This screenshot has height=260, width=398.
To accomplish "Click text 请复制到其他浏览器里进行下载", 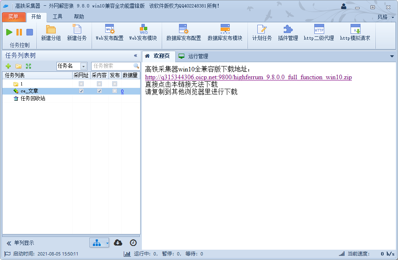I will 191,92.
